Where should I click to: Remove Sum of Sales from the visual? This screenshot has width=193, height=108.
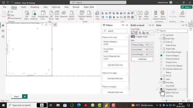coord(147,49)
